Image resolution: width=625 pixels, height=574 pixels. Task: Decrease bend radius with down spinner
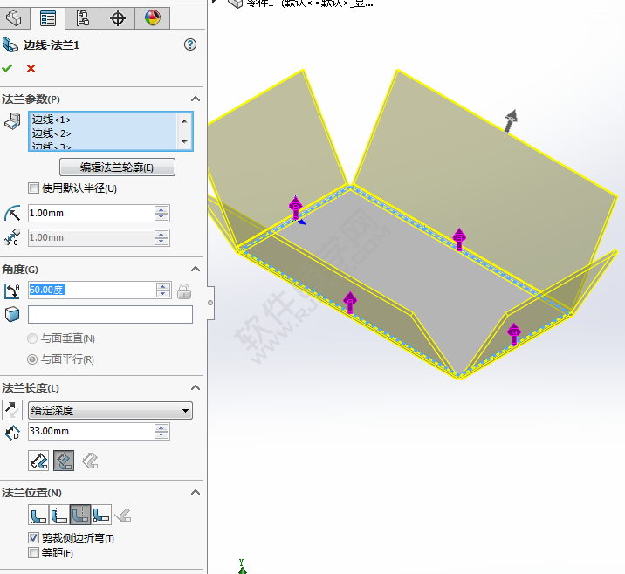(x=161, y=217)
